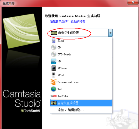This screenshot has width=139, height=129.
Task: Select the CD disc icon
Action: (x=54, y=47)
